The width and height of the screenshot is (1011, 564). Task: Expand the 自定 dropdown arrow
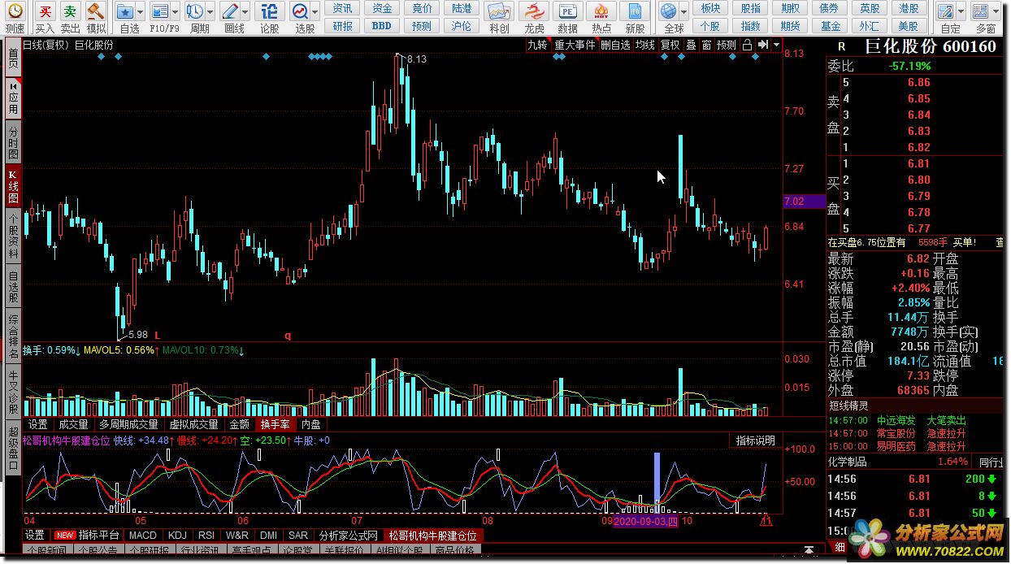pos(961,12)
